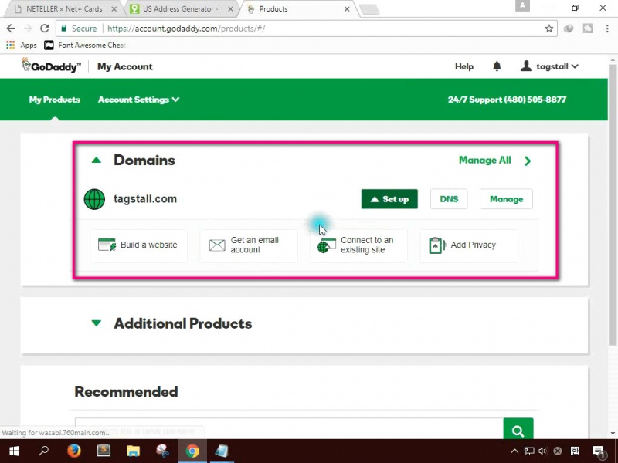
Task: Click the tagstall.com globe icon
Action: tap(94, 199)
